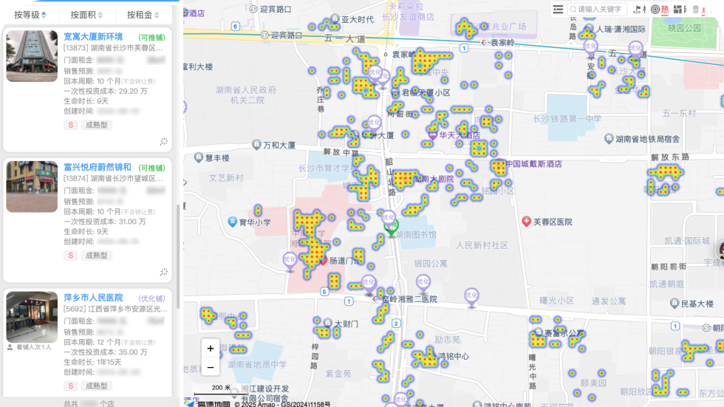Click bus stop 2 icon near 大财门
Viewport: 724px width, 407px height.
pos(396,324)
